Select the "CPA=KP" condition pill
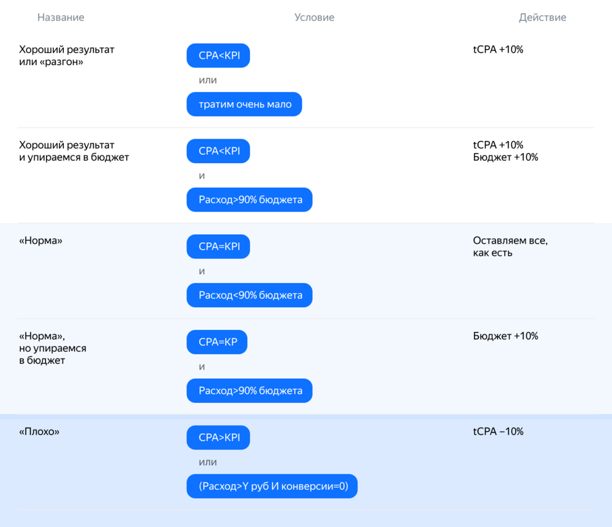 217,342
